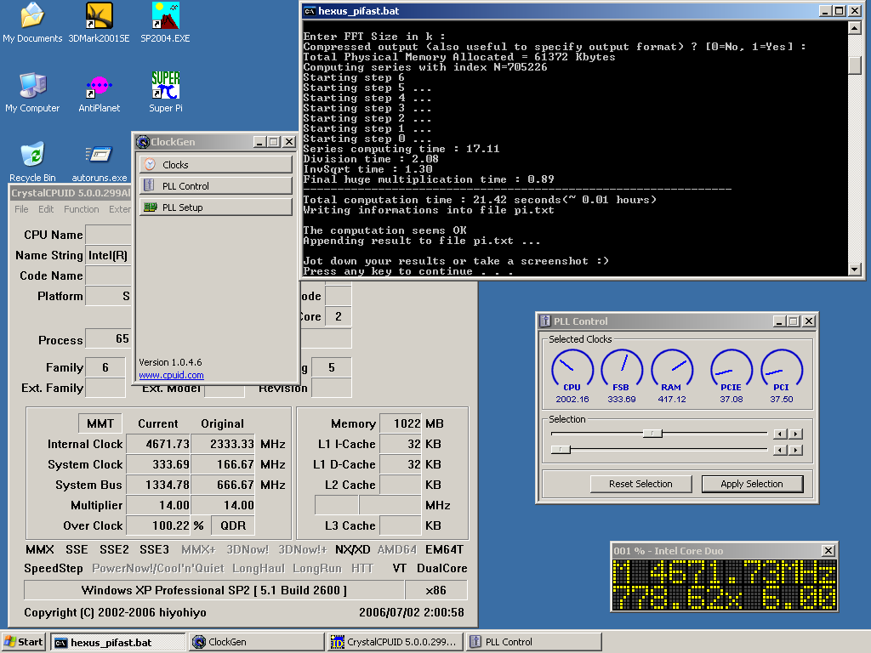Open the My Computer desktop icon
The height and width of the screenshot is (653, 871).
tap(32, 92)
